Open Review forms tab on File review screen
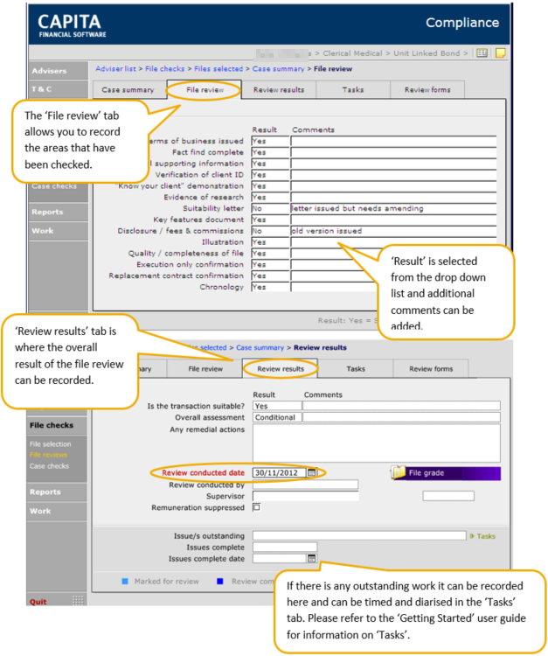Screen dimensions: 548x656 point(427,90)
